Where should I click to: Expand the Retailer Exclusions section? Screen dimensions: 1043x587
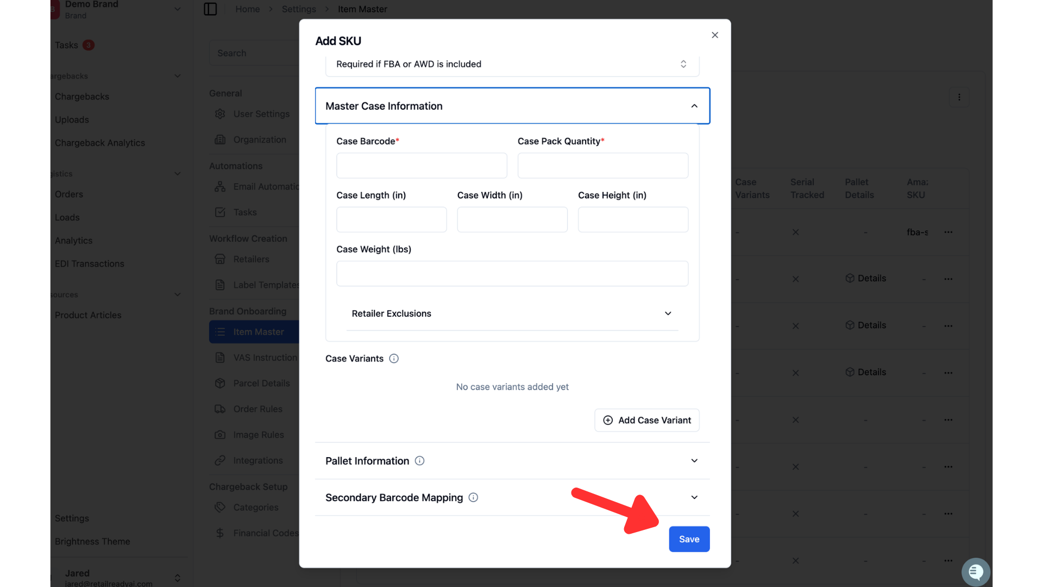[512, 314]
